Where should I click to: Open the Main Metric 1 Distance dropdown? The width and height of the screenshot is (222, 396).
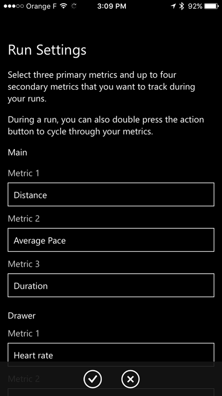click(x=111, y=194)
